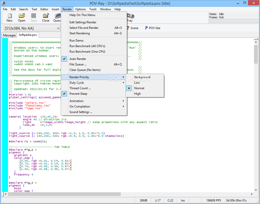Image resolution: width=260 pixels, height=204 pixels.
Task: Choose Run Demo
Action: point(94,41)
